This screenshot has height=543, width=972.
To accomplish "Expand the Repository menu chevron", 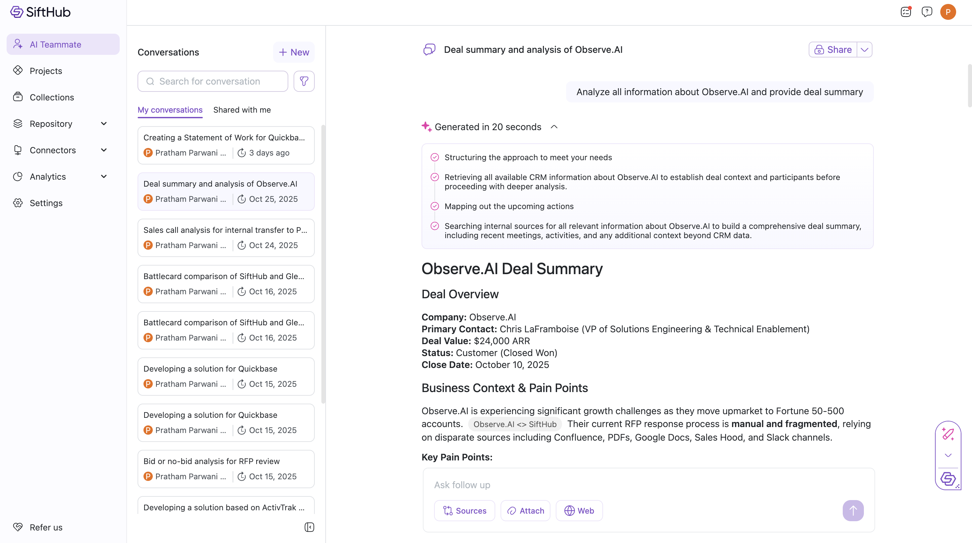I will tap(104, 124).
